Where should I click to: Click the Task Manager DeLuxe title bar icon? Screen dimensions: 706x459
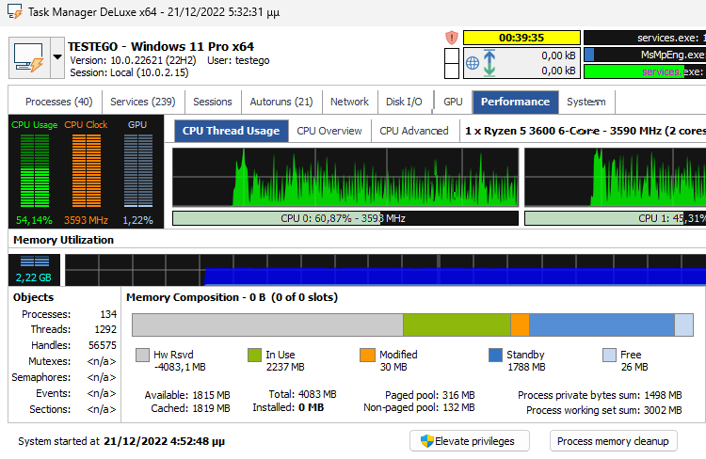[x=15, y=11]
